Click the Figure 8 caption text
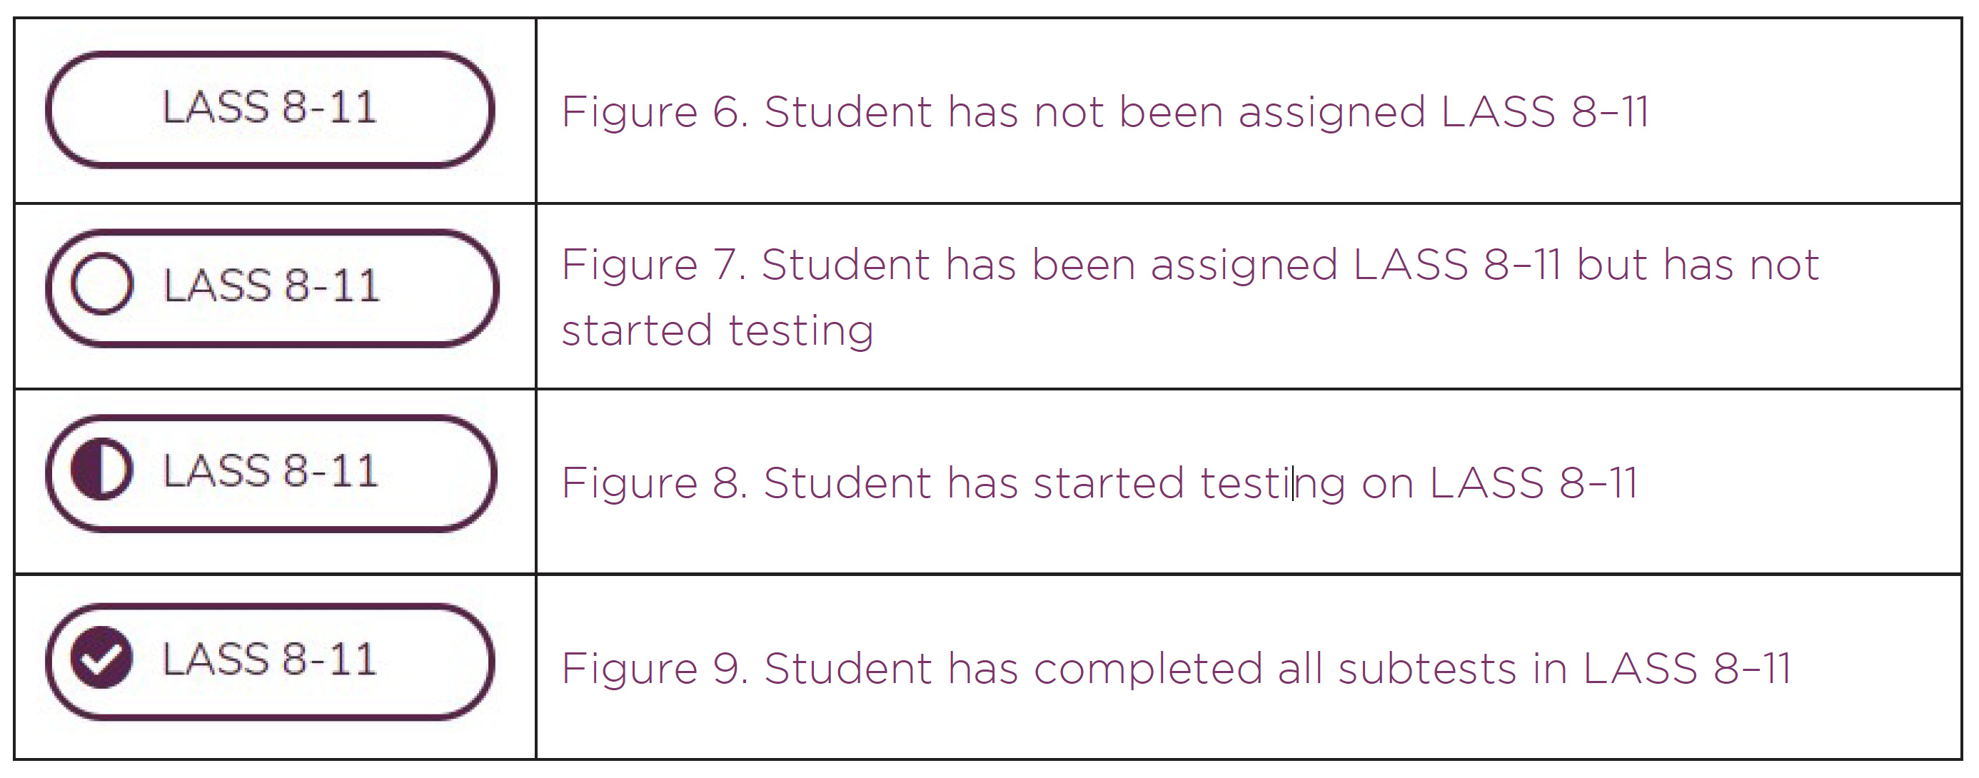The height and width of the screenshot is (778, 1979). [1099, 483]
